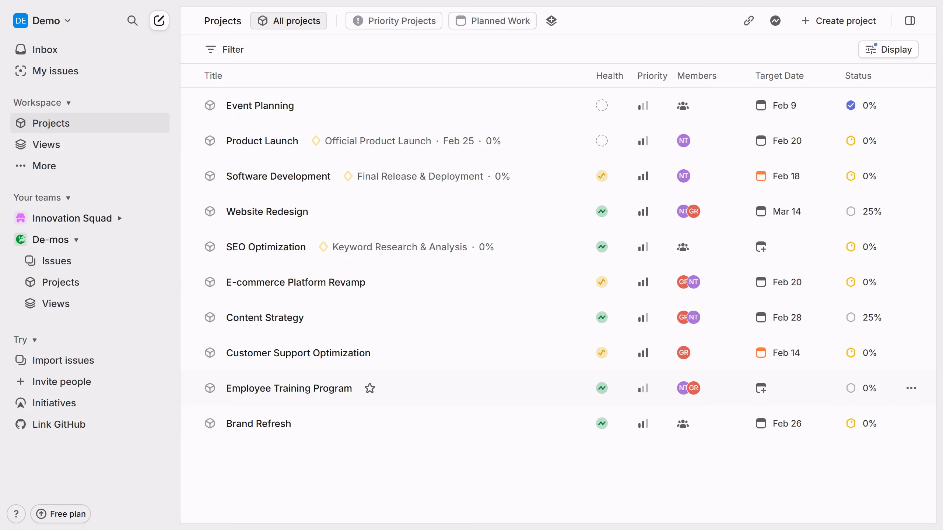The height and width of the screenshot is (530, 943).
Task: Open more options for Employee Training Program
Action: coord(911,388)
